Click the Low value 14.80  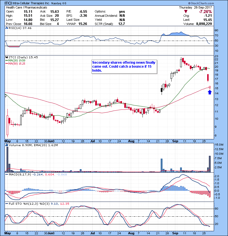(x=28, y=20)
